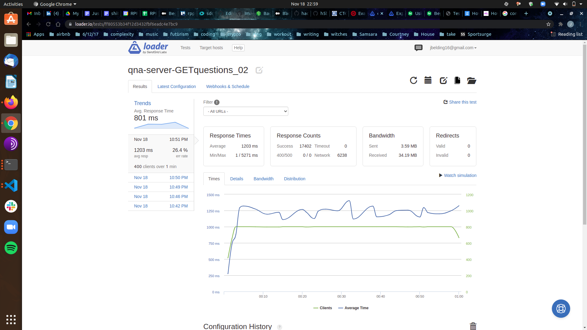The image size is (587, 330).
Task: Click the Filter info icon
Action: (x=217, y=102)
